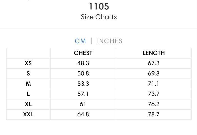Screen dimensions: 197x135
Task: Select XS length value 67.3
Action: (x=154, y=63)
